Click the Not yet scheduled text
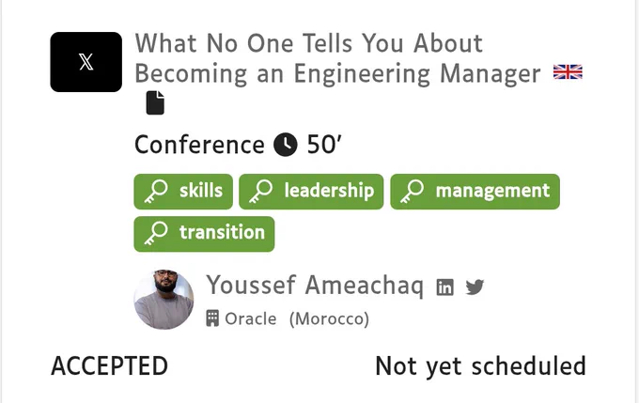This screenshot has height=403, width=639. pyautogui.click(x=480, y=366)
